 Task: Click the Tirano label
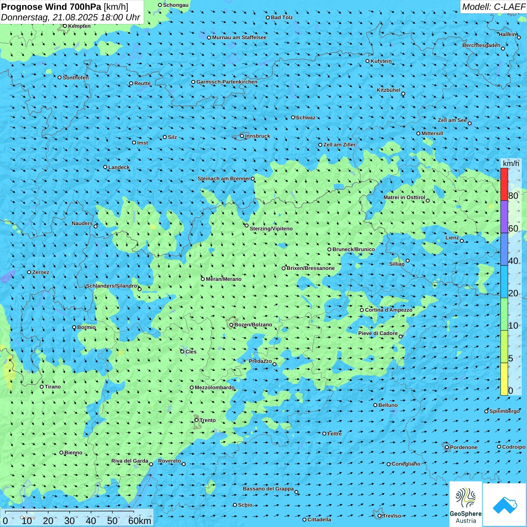coord(53,387)
